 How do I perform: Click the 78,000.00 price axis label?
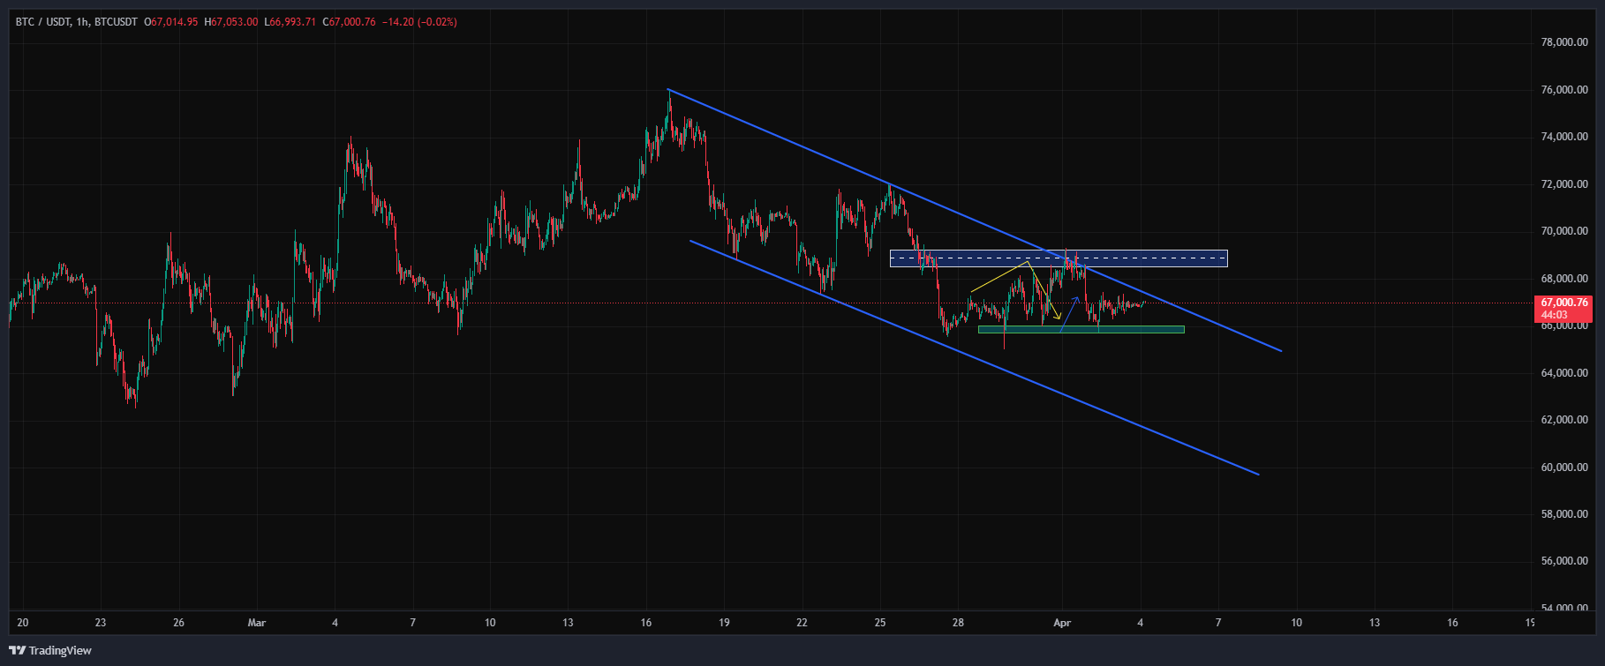click(x=1564, y=42)
